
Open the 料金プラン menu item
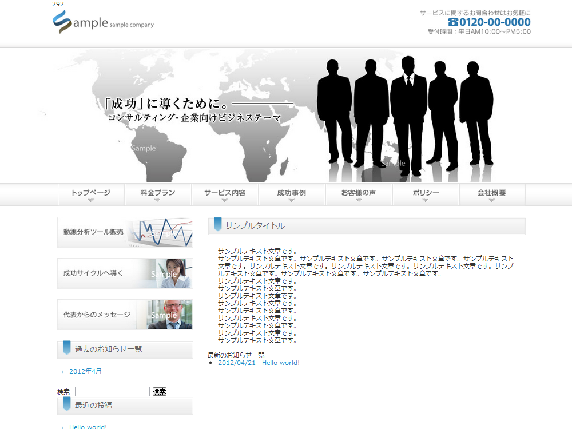coord(158,194)
